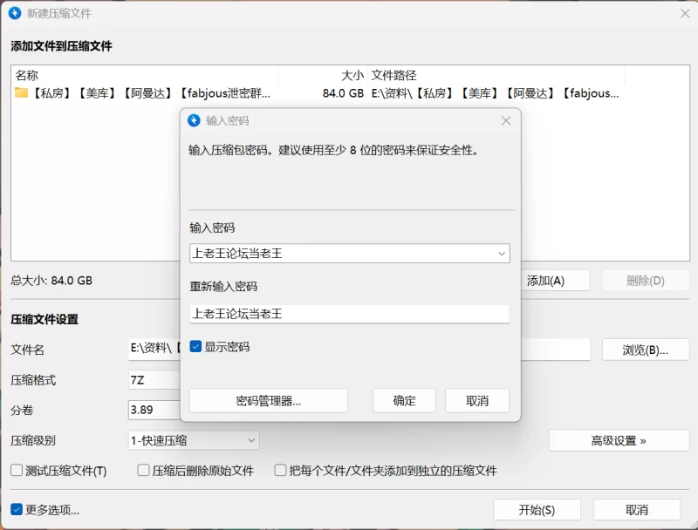Screen dimensions: 698x530
Task: Open the password manager
Action: coord(269,401)
